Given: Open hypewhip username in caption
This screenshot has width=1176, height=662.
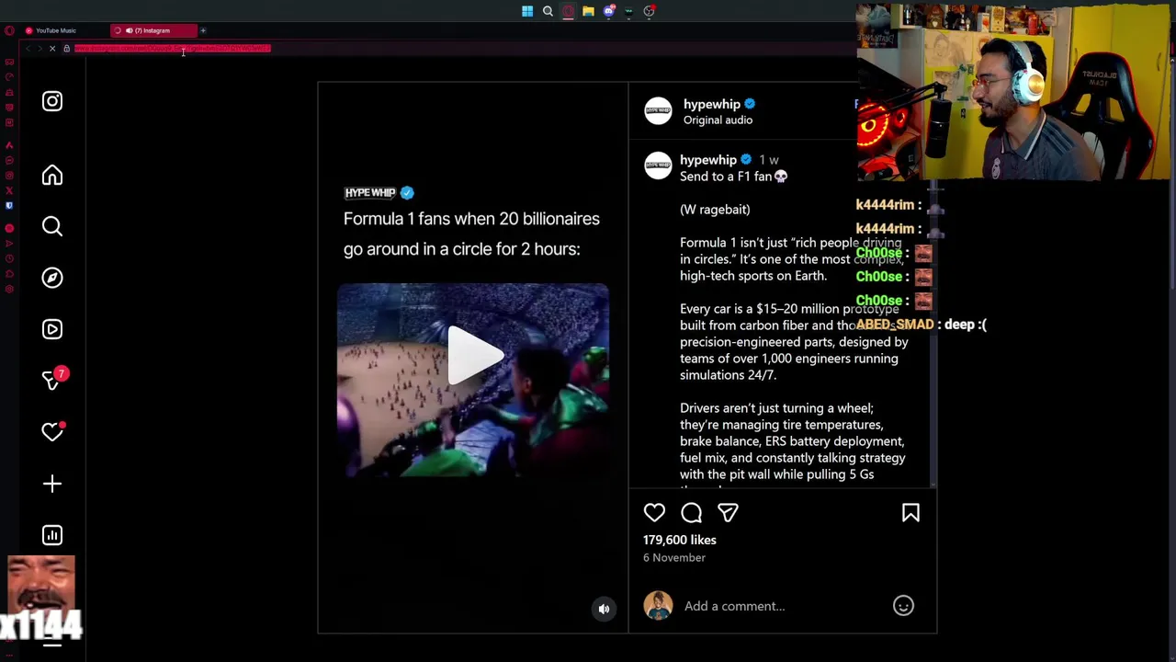Looking at the screenshot, I should [707, 160].
